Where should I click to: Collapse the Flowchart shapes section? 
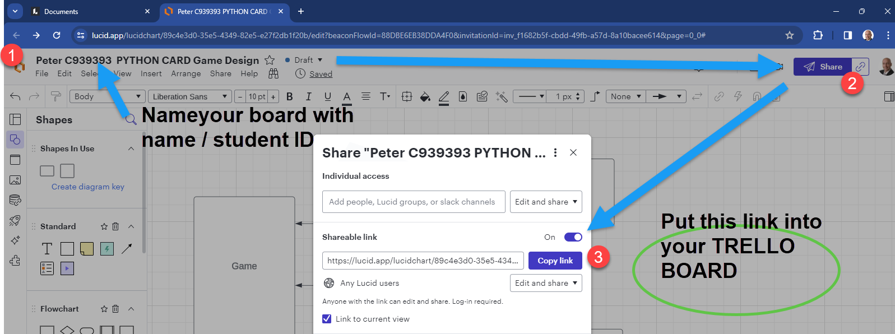(x=131, y=309)
